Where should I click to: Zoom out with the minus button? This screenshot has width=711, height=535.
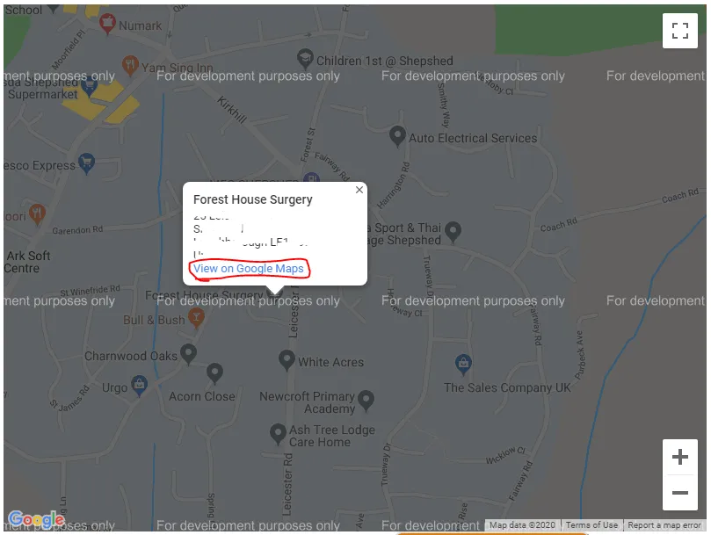pos(679,493)
